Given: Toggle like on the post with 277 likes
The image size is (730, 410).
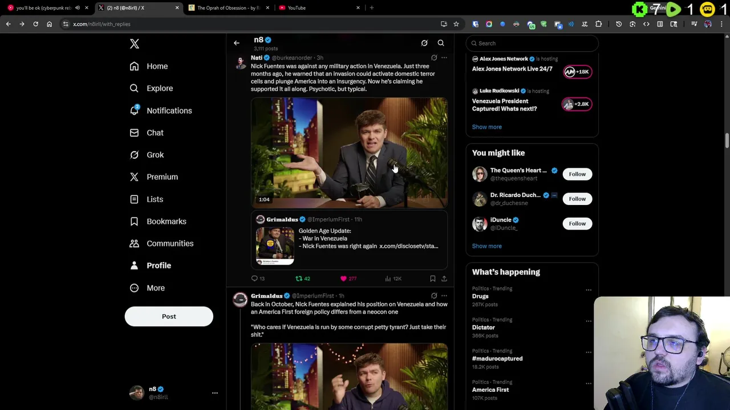Looking at the screenshot, I should [x=348, y=278].
